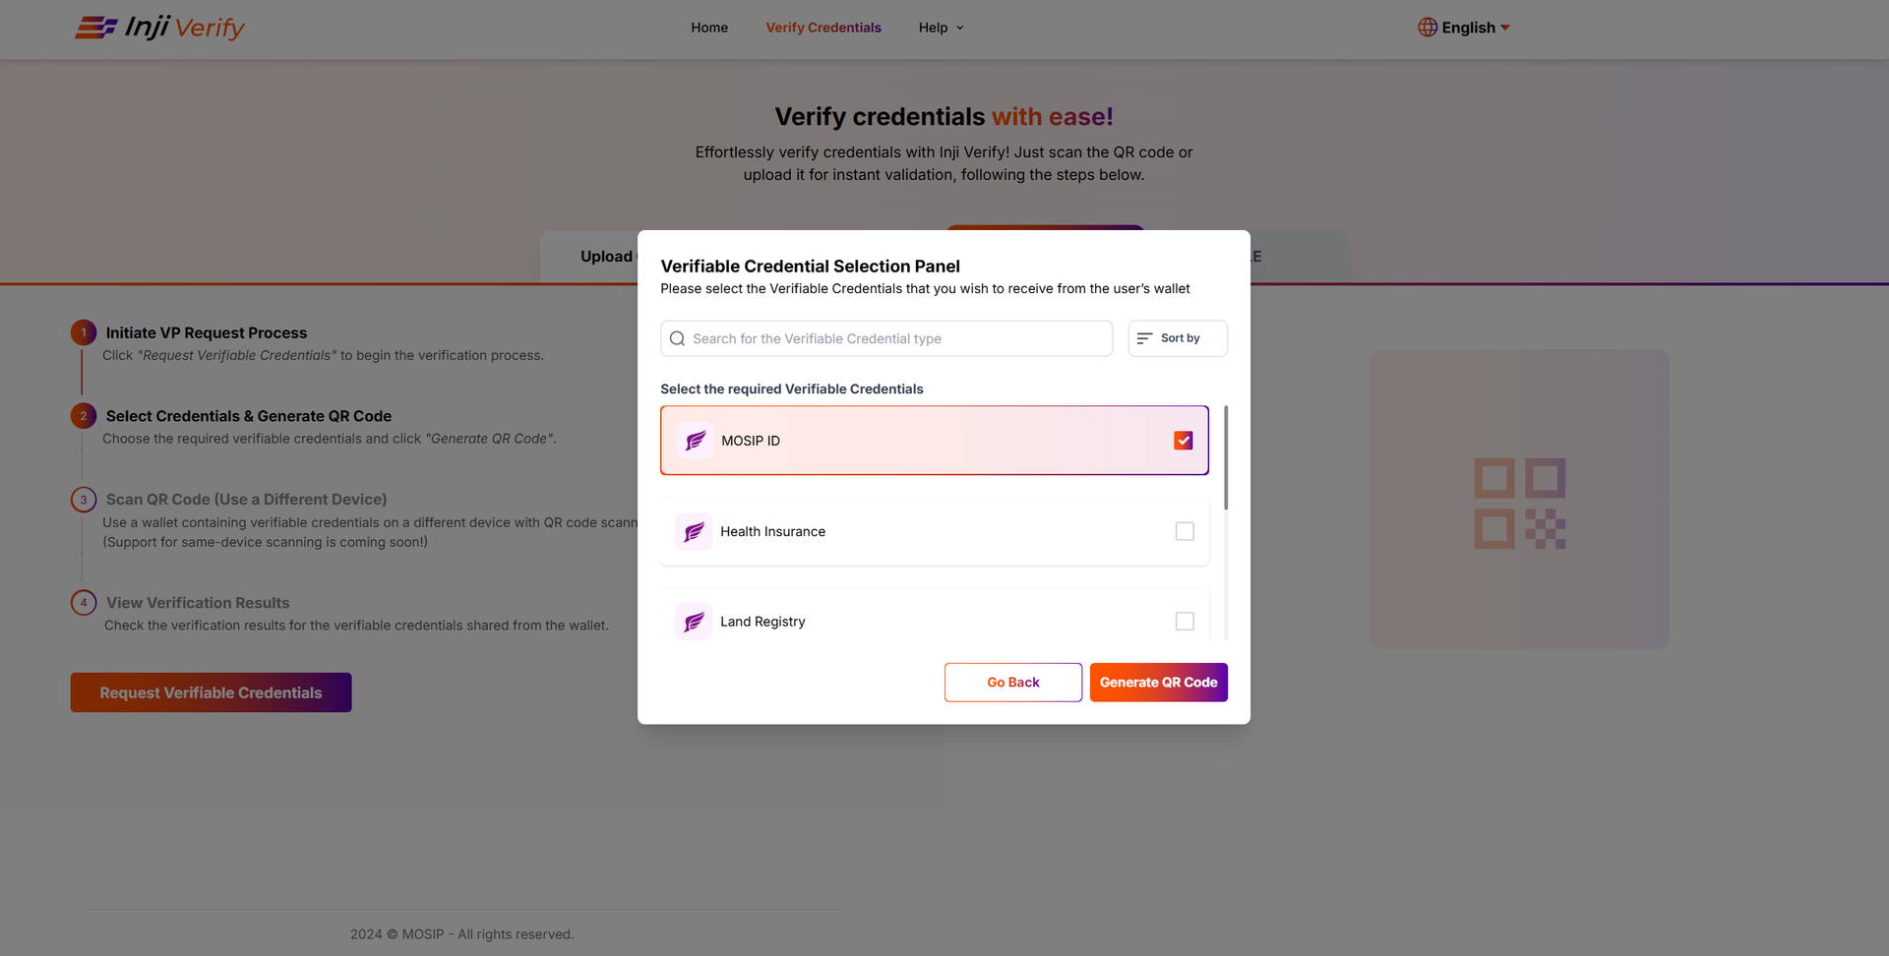Go to the Home menu item
1889x956 pixels.
click(709, 28)
